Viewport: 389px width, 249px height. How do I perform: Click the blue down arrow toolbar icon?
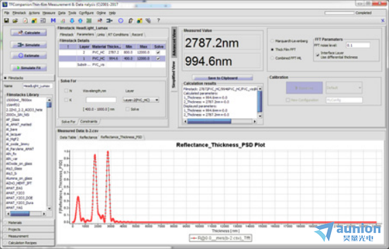pos(72,21)
